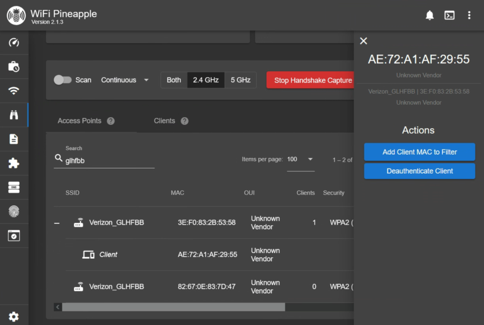This screenshot has width=484, height=325.
Task: Click MAC address 82:67:0E:83:7D:47
Action: 207,287
